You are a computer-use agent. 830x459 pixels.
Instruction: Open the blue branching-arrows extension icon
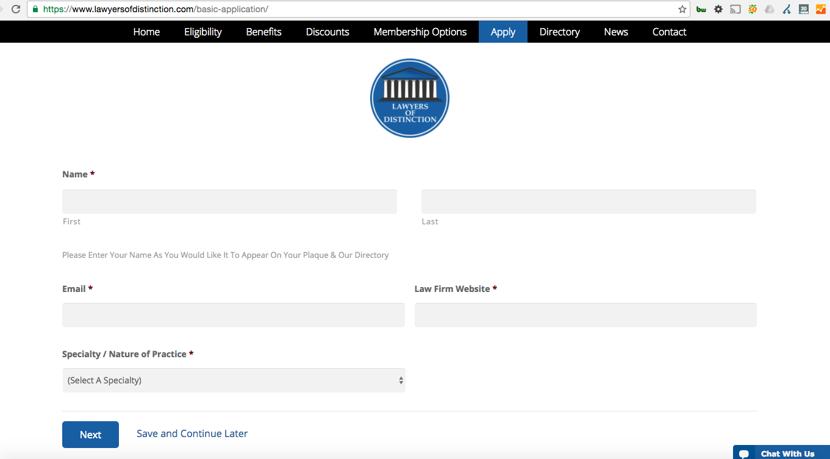point(787,9)
